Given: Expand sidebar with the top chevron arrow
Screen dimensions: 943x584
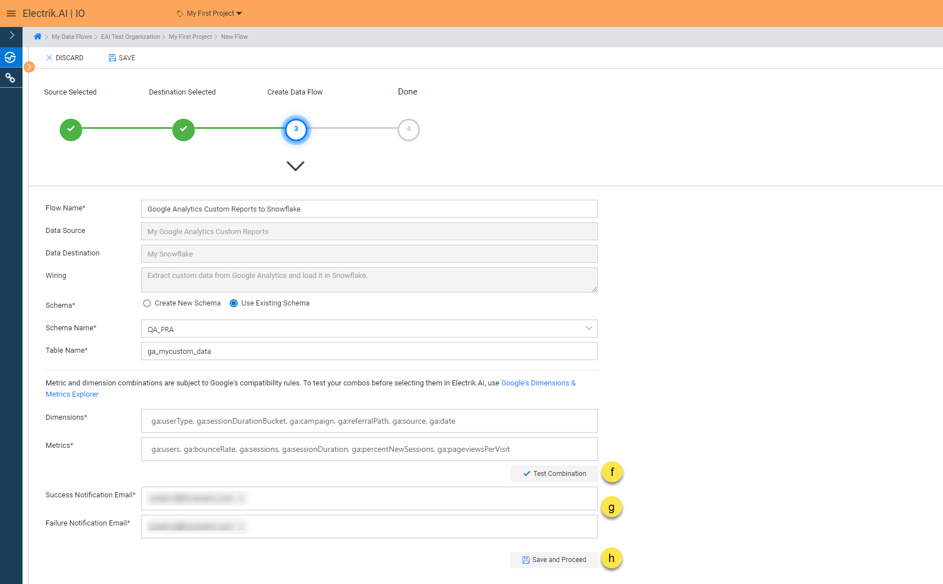Looking at the screenshot, I should coord(12,35).
